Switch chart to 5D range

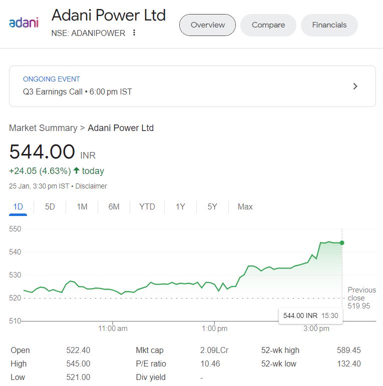point(50,206)
